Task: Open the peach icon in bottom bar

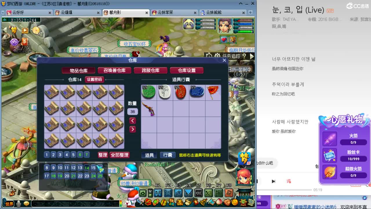Action: 219,202
